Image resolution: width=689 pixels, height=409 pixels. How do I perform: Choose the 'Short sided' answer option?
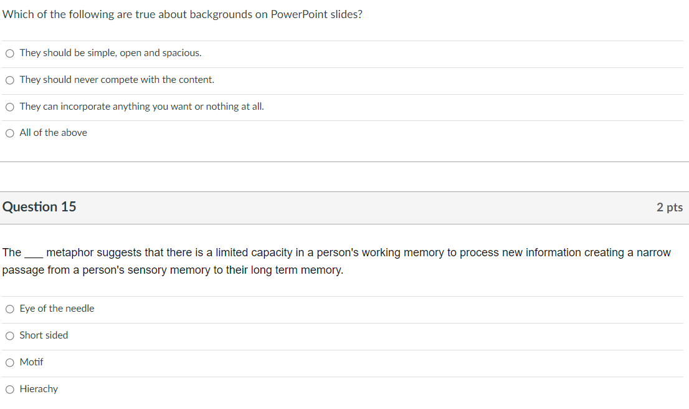pyautogui.click(x=9, y=335)
